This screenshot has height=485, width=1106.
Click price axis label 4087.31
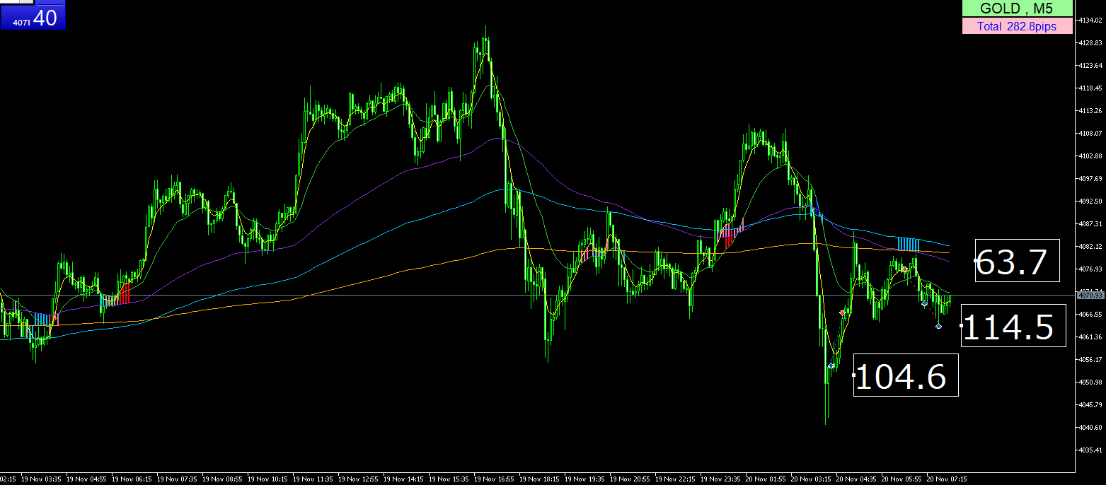(x=1092, y=224)
